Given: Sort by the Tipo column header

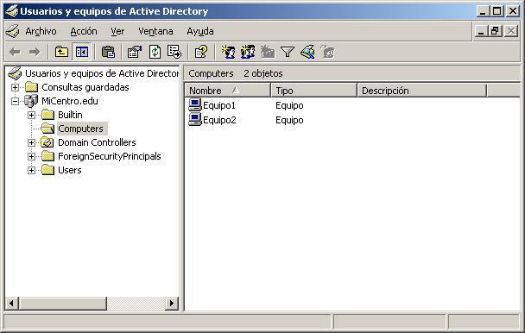Looking at the screenshot, I should (313, 91).
